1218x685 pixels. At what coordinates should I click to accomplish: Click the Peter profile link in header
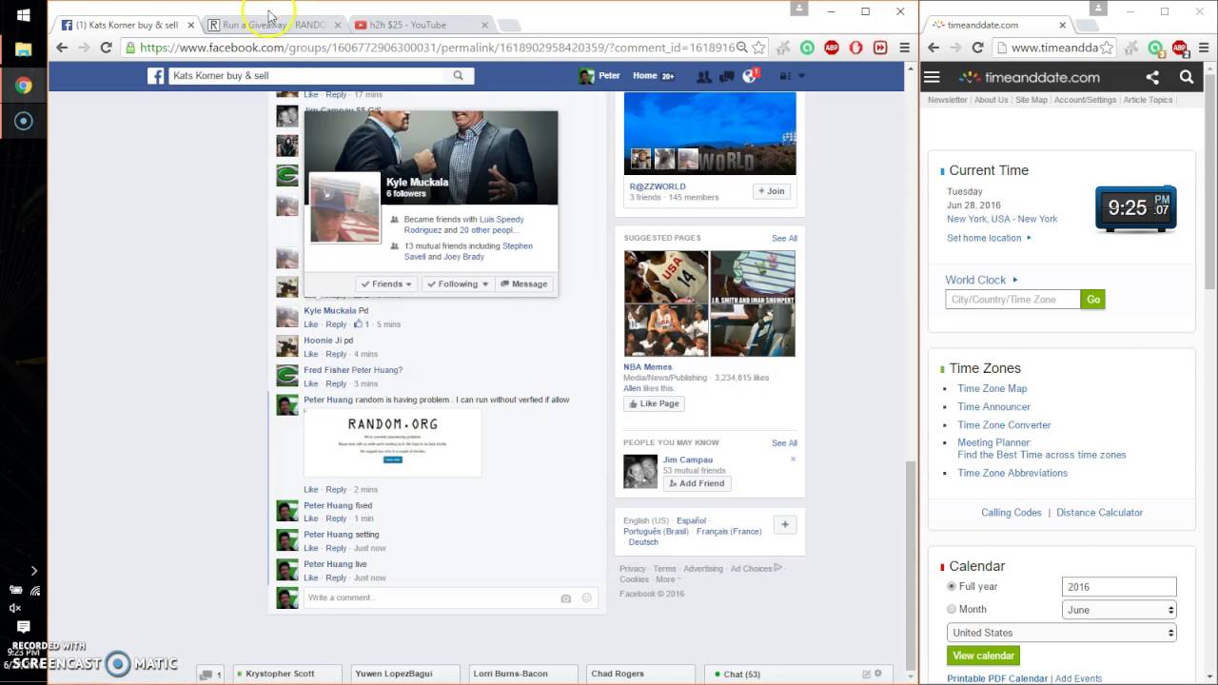tap(599, 76)
